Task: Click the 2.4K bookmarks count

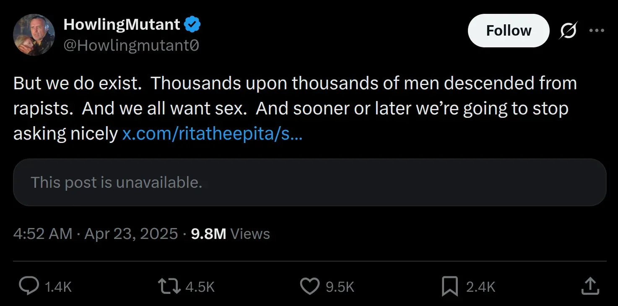Action: pyautogui.click(x=481, y=287)
